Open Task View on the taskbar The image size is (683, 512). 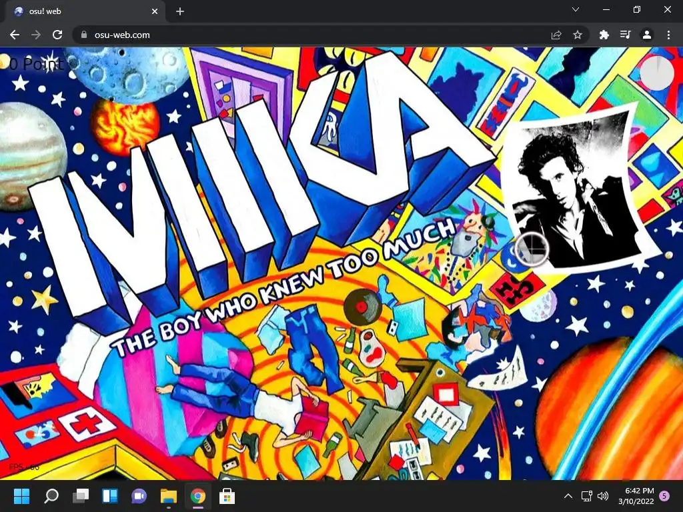click(81, 496)
